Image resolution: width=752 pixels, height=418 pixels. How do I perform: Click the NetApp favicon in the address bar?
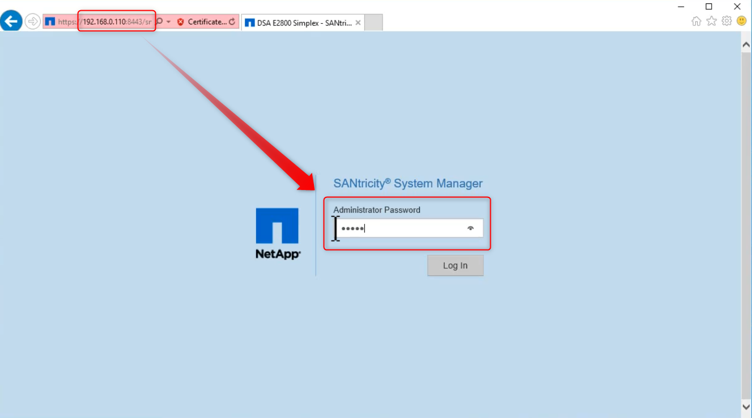click(x=49, y=22)
